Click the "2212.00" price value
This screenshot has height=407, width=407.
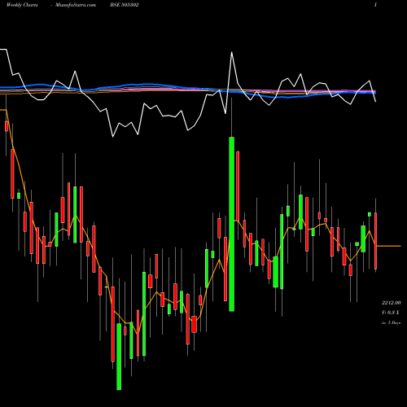pyautogui.click(x=392, y=303)
